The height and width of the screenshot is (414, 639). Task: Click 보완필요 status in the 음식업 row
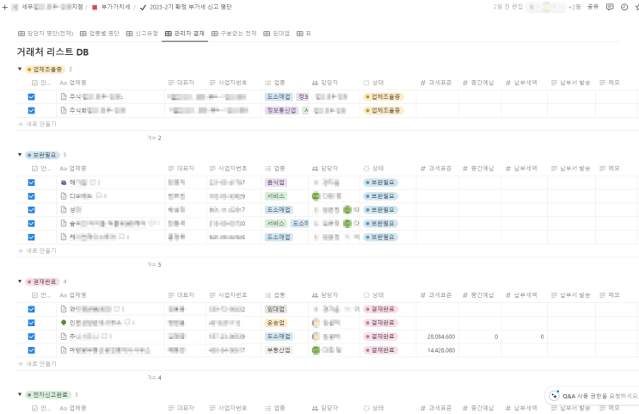pyautogui.click(x=381, y=182)
